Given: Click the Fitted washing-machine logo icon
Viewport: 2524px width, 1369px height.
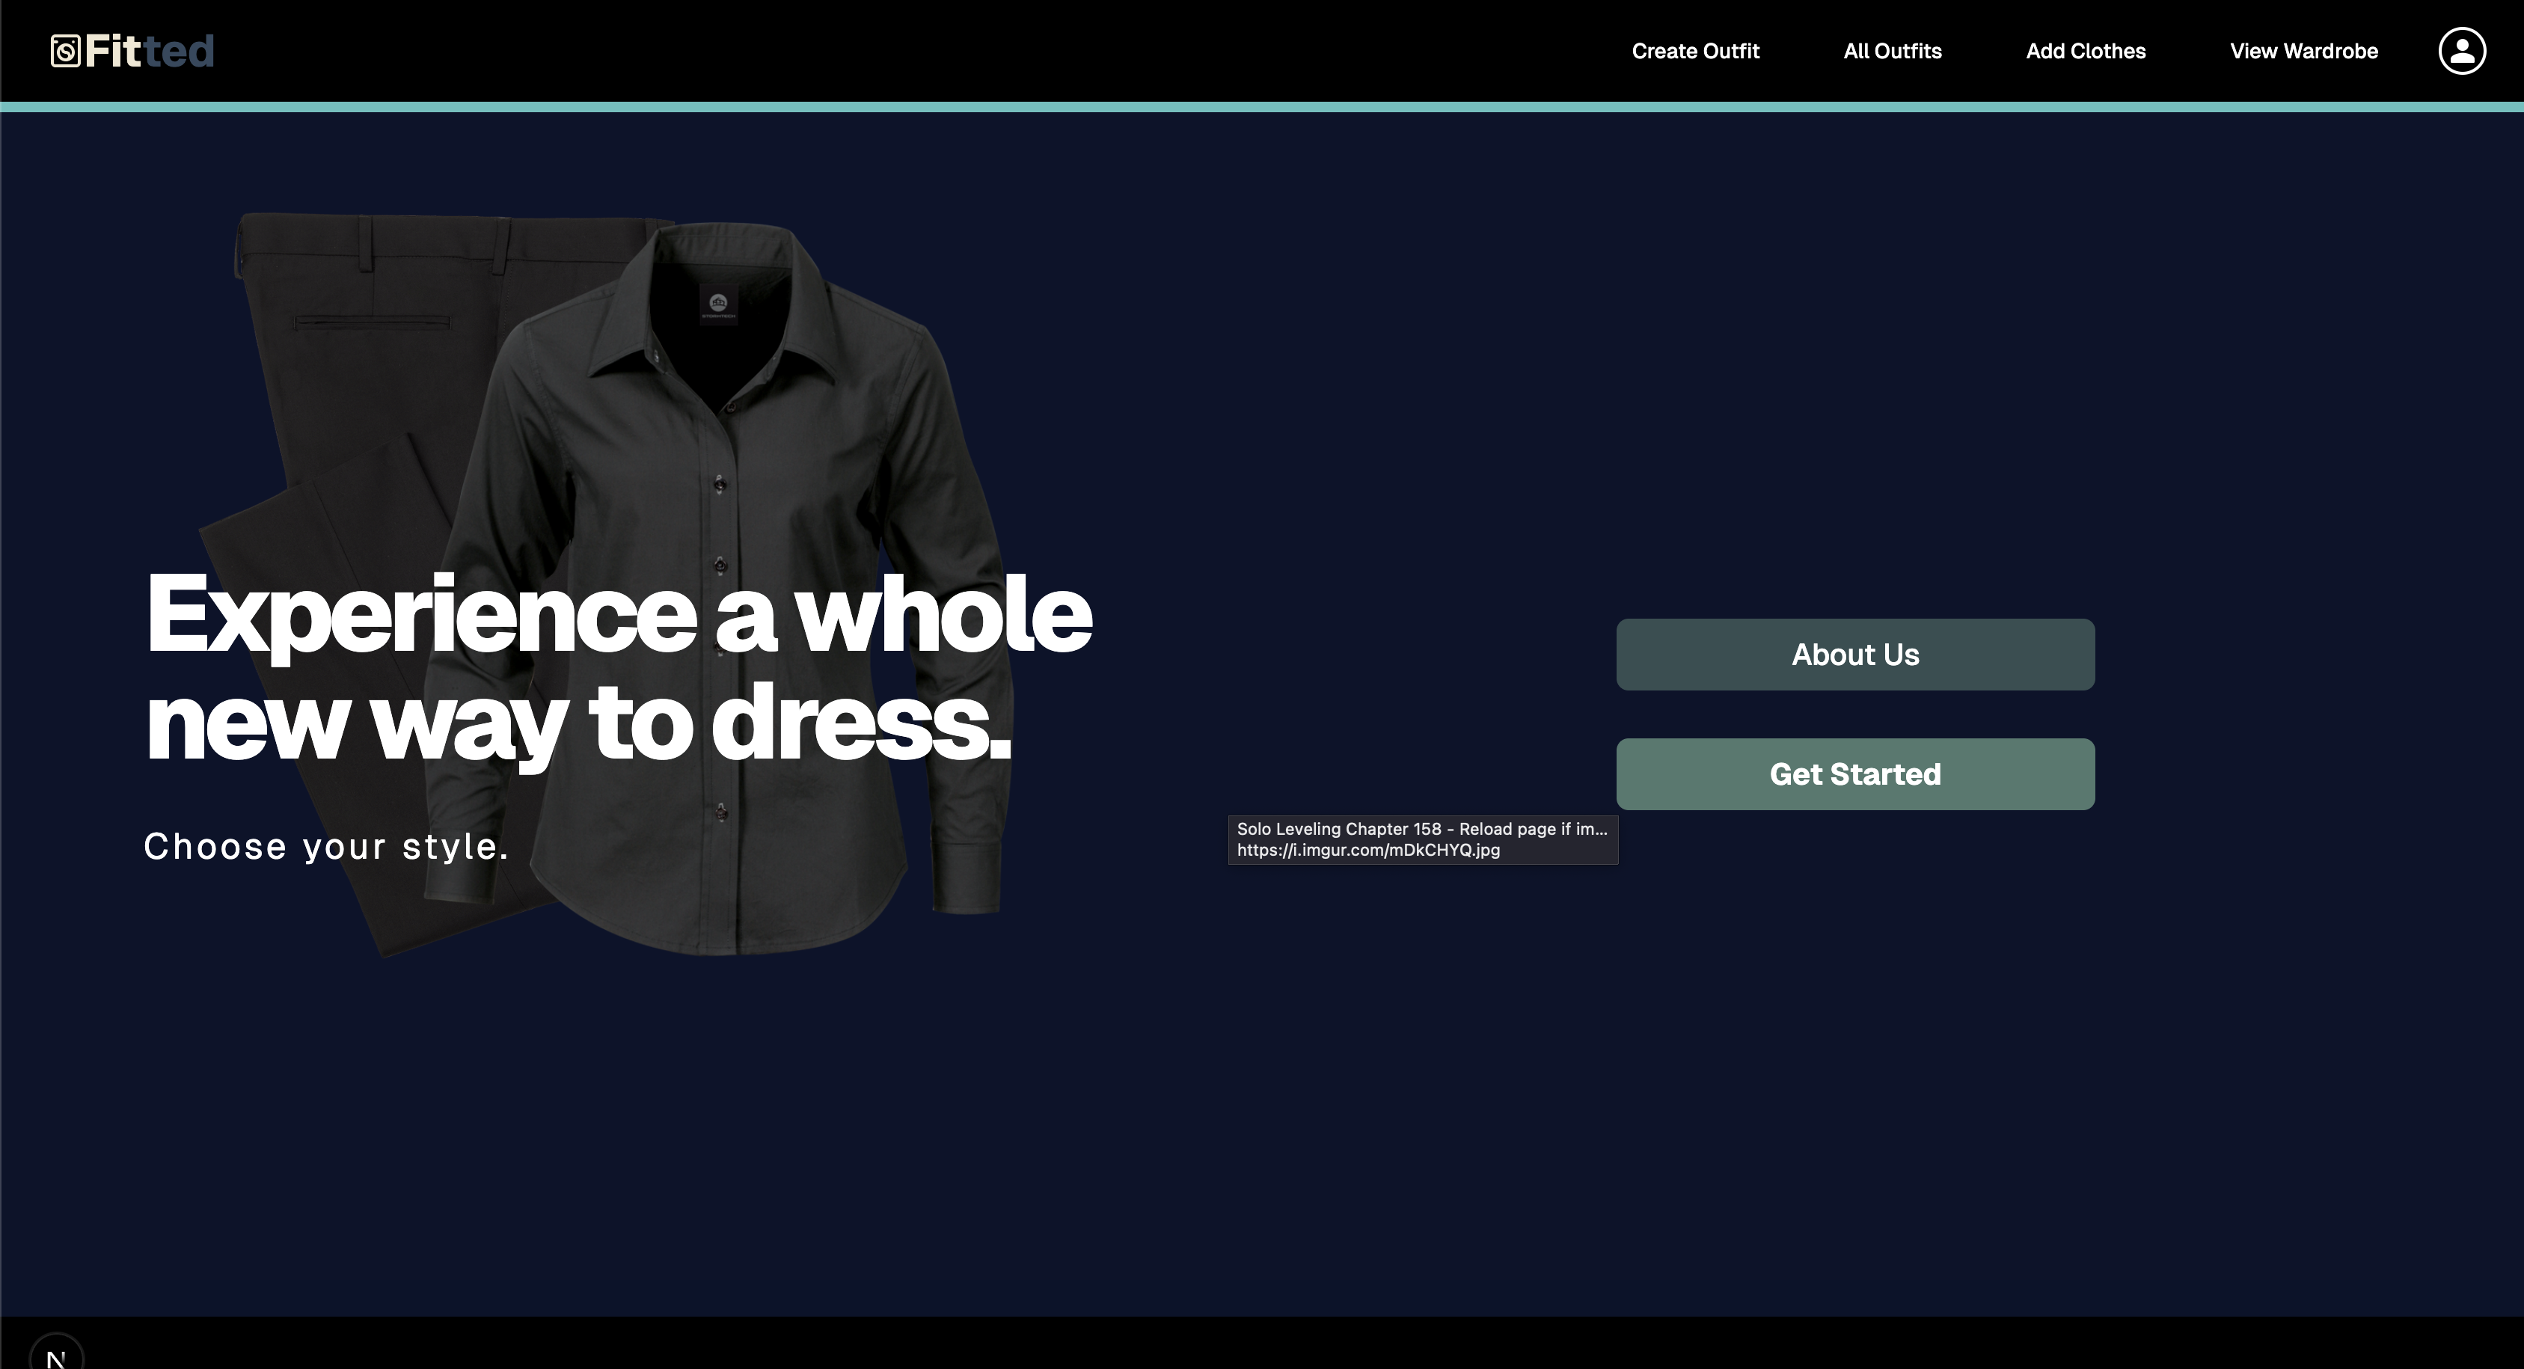Looking at the screenshot, I should [64, 51].
